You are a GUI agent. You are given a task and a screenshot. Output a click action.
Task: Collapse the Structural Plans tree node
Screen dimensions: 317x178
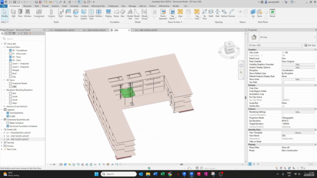pos(4,47)
